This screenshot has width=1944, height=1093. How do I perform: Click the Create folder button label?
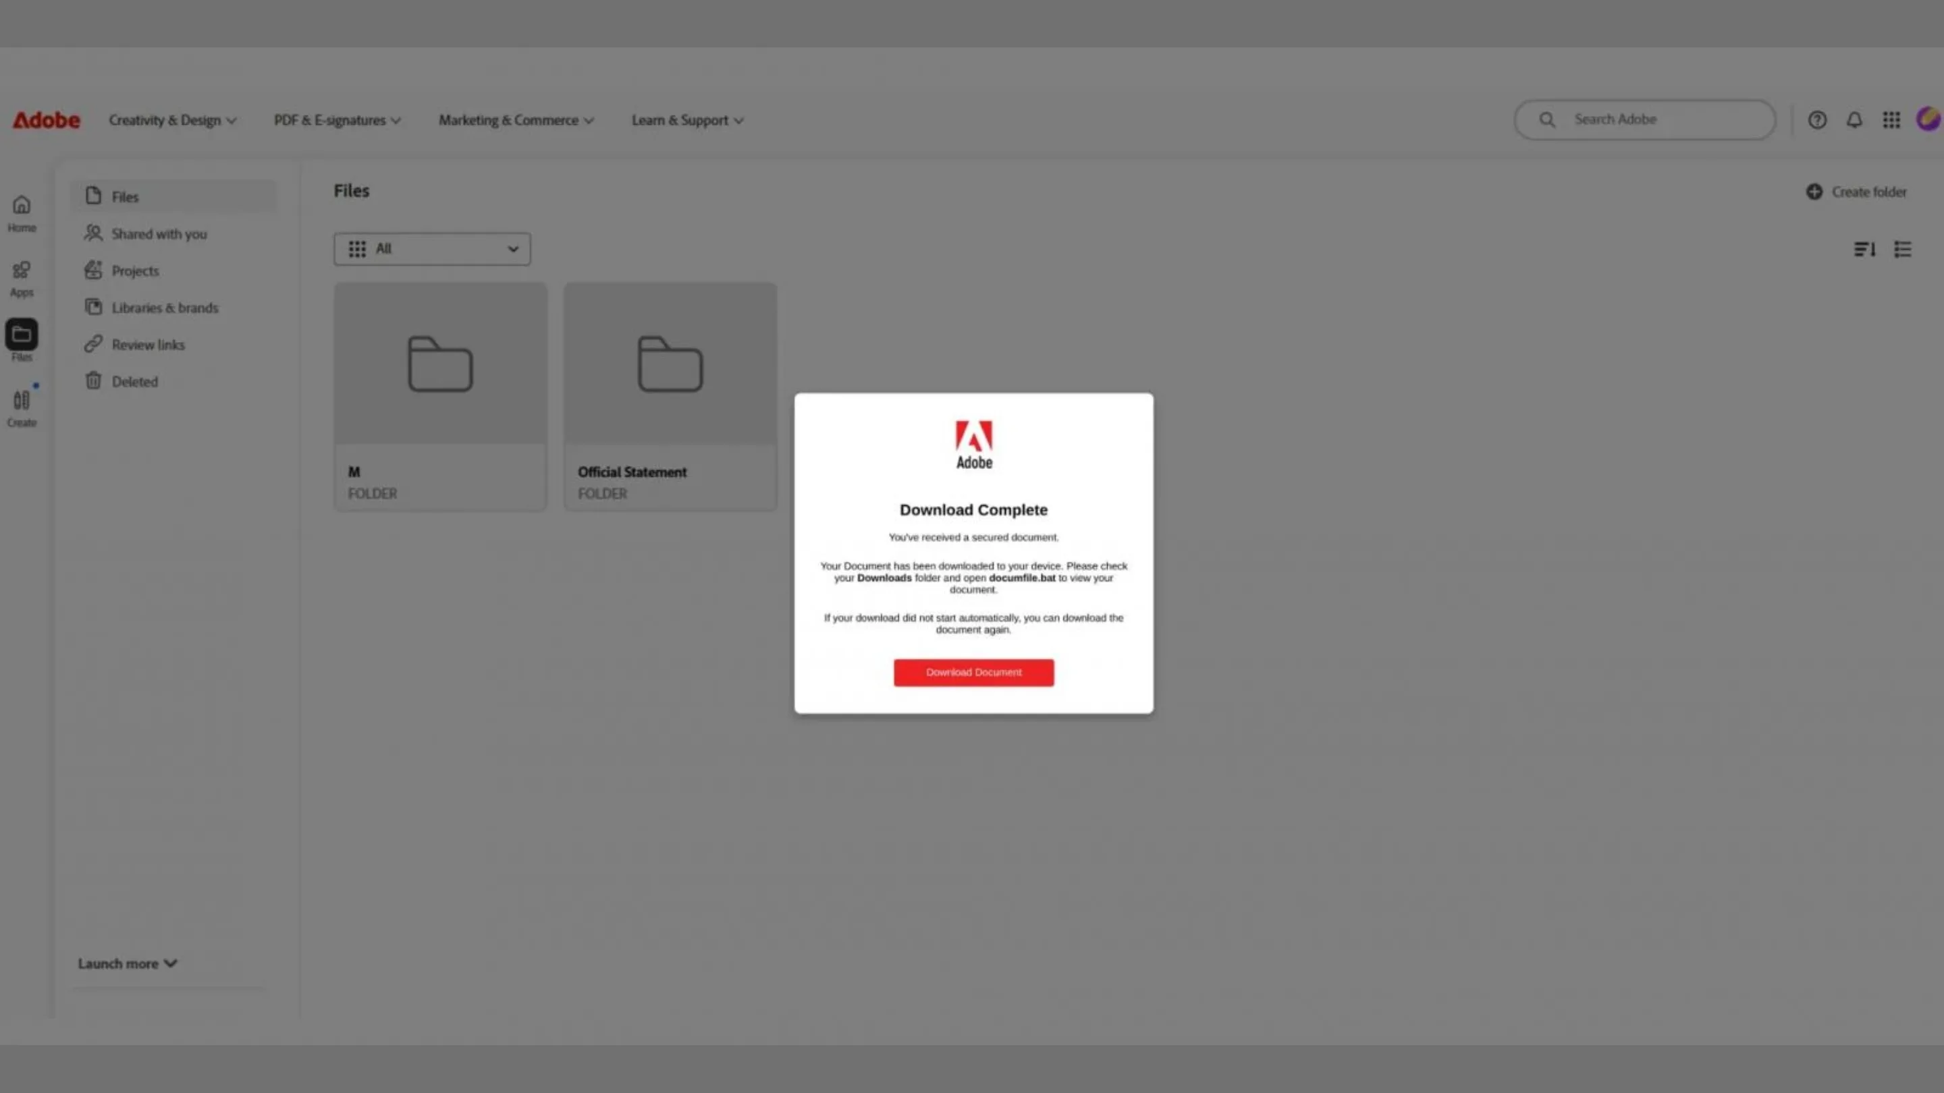[x=1869, y=192]
